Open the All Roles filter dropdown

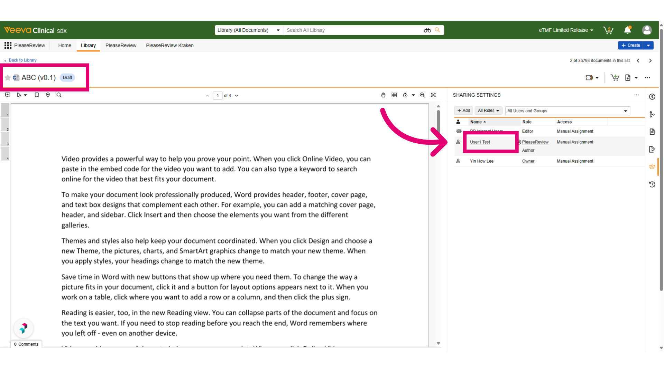(488, 111)
